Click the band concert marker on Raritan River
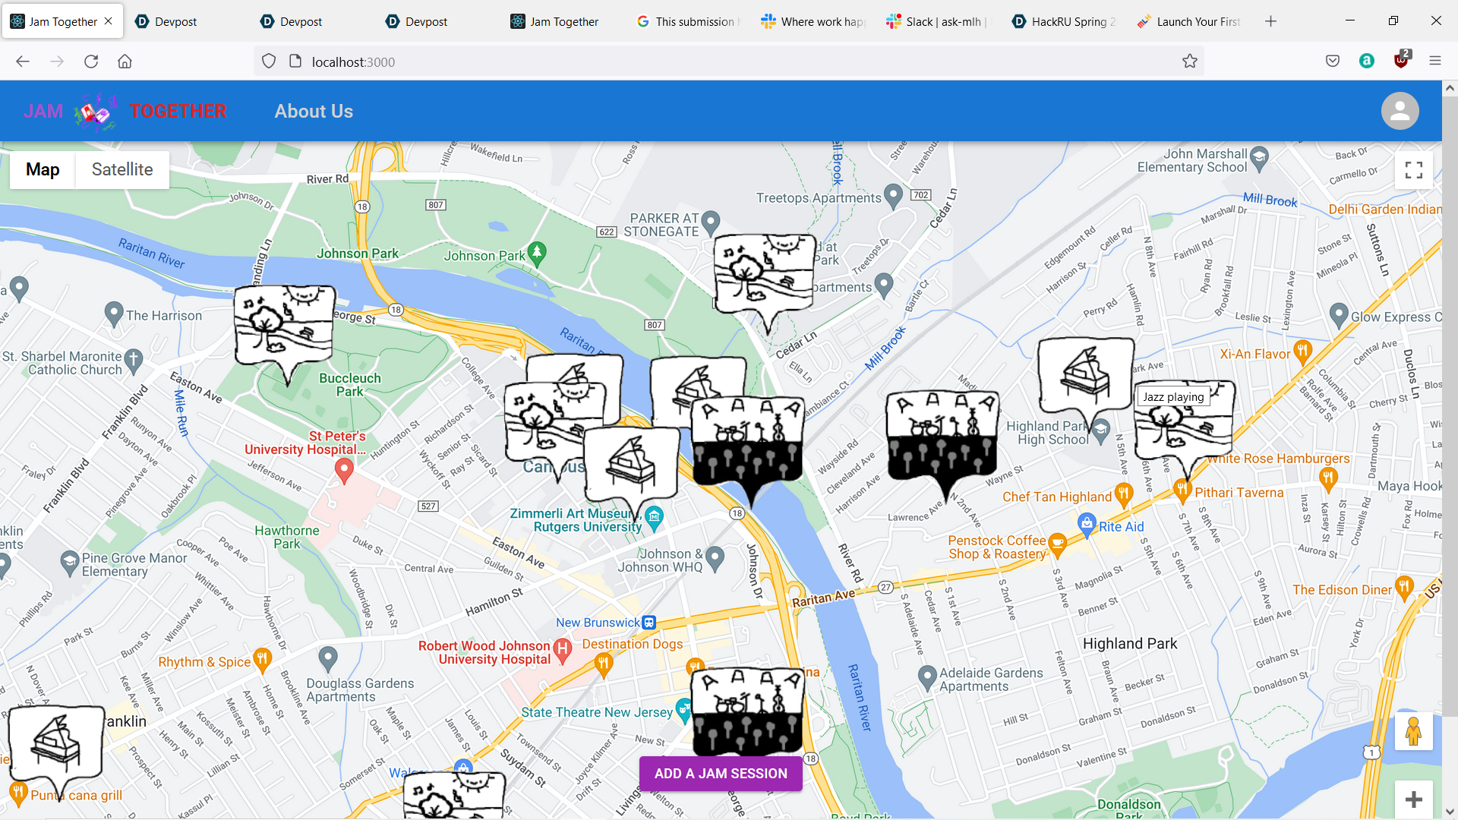Viewport: 1458px width, 820px height. point(747,440)
